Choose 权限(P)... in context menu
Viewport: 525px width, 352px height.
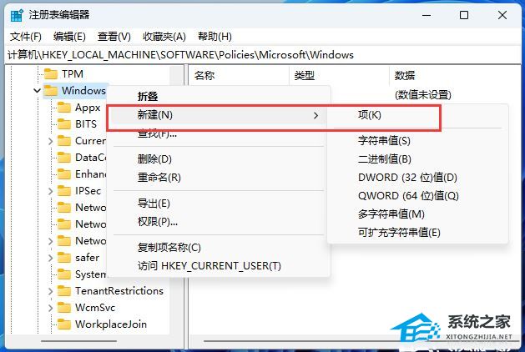[x=218, y=221]
